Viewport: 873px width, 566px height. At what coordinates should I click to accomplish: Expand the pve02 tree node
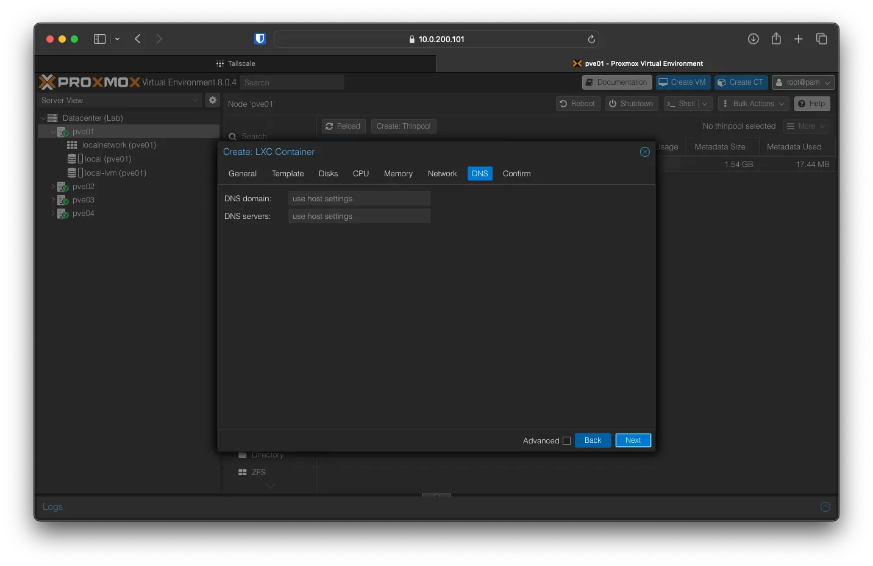[53, 187]
